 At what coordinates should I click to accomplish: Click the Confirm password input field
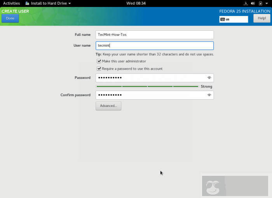coord(155,95)
